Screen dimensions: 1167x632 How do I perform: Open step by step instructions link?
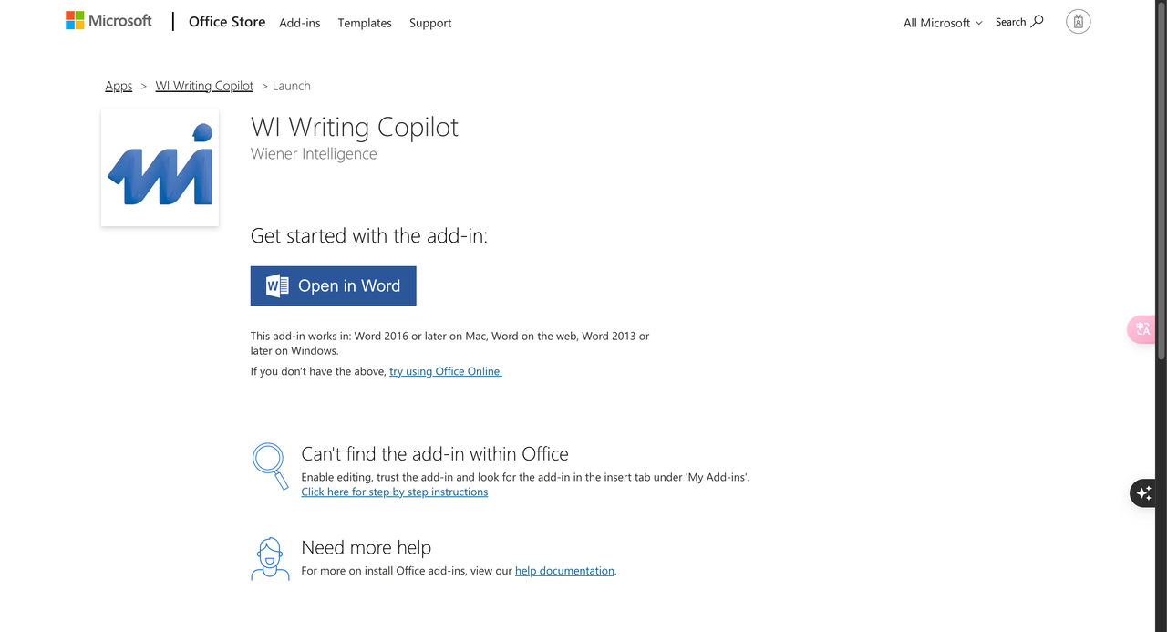click(x=395, y=492)
